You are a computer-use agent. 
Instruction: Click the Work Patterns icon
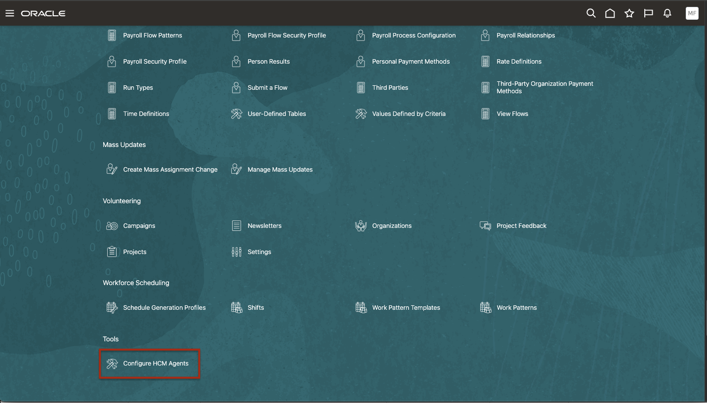pos(485,308)
